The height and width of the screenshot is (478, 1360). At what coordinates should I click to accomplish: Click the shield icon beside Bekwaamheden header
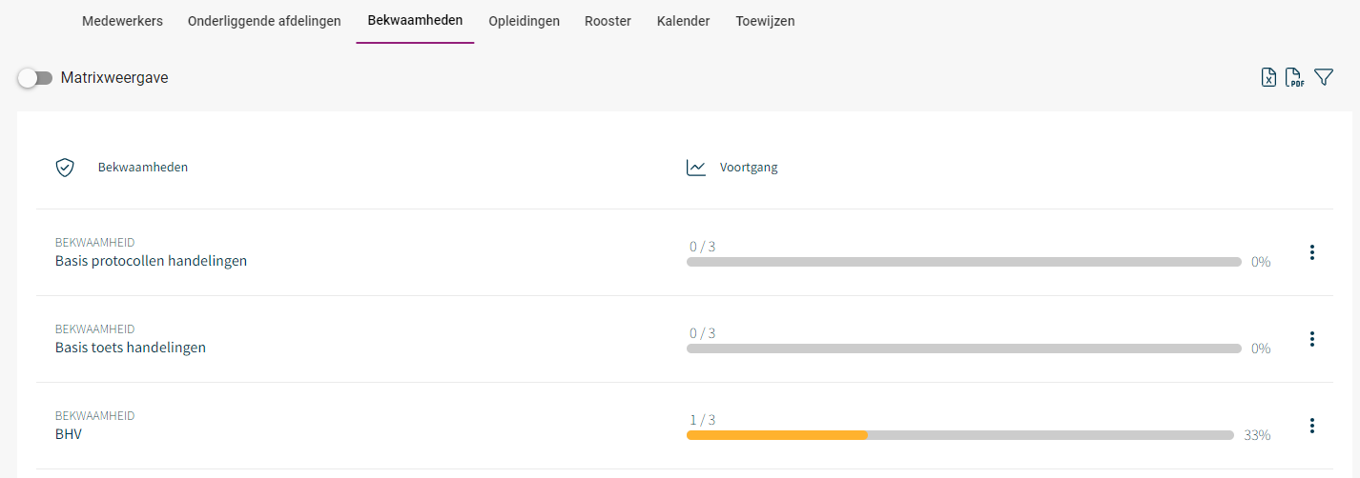coord(65,168)
